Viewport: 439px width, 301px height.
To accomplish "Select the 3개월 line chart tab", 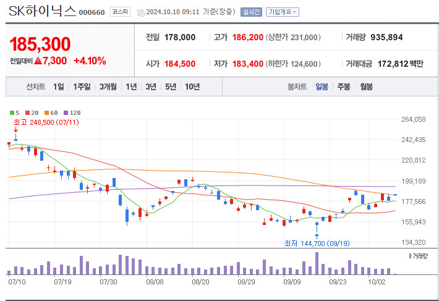I will click(108, 87).
